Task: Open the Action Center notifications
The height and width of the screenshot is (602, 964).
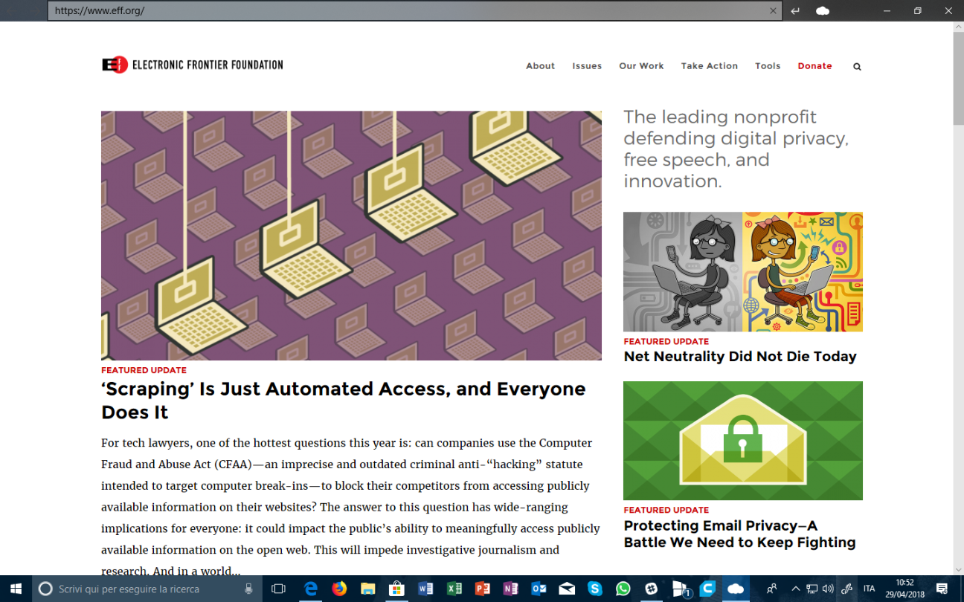Action: (942, 589)
